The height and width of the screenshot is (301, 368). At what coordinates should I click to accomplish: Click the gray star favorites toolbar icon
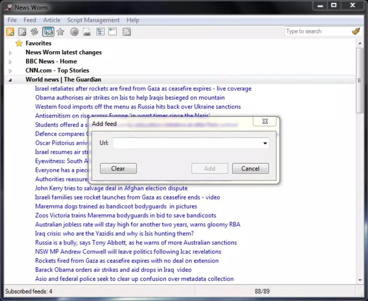[60, 32]
